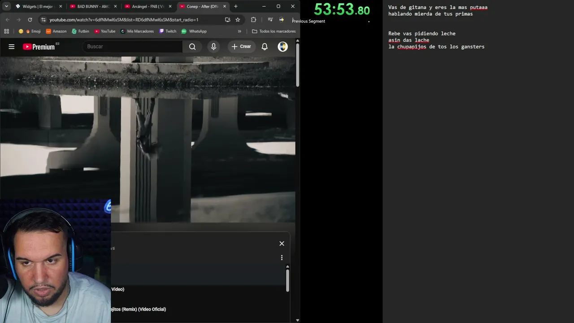Click the line 'hablando mierda de tus primas'

(x=430, y=14)
